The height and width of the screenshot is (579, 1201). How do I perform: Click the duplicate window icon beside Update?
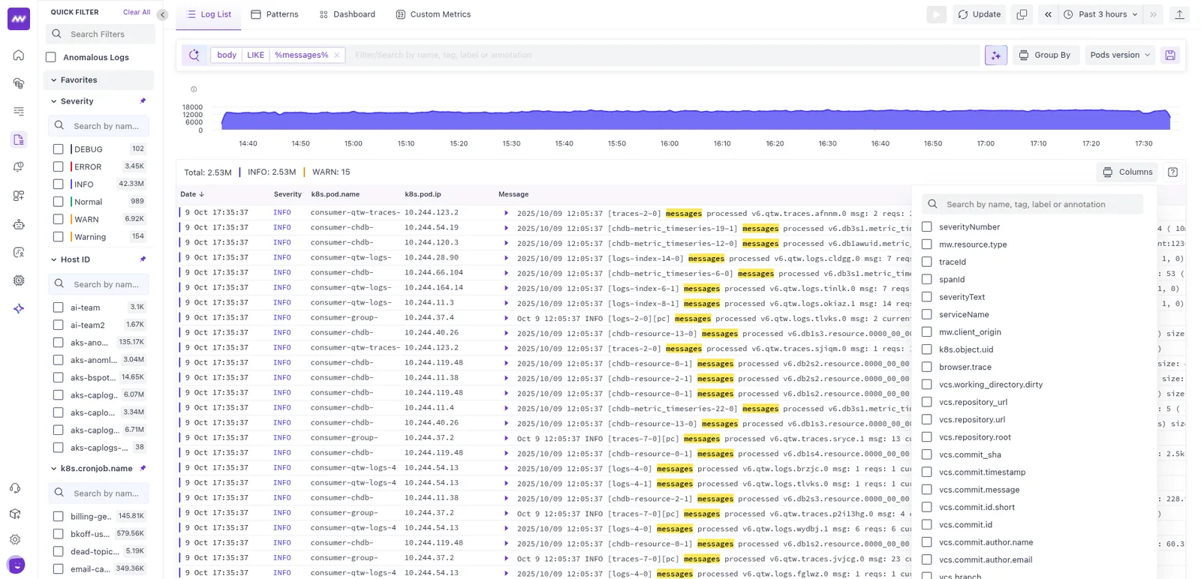pyautogui.click(x=1022, y=14)
